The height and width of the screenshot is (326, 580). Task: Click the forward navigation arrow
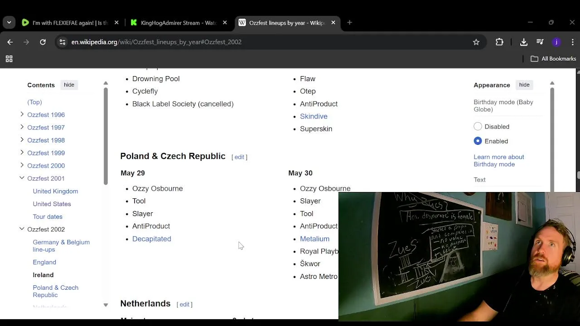point(26,42)
